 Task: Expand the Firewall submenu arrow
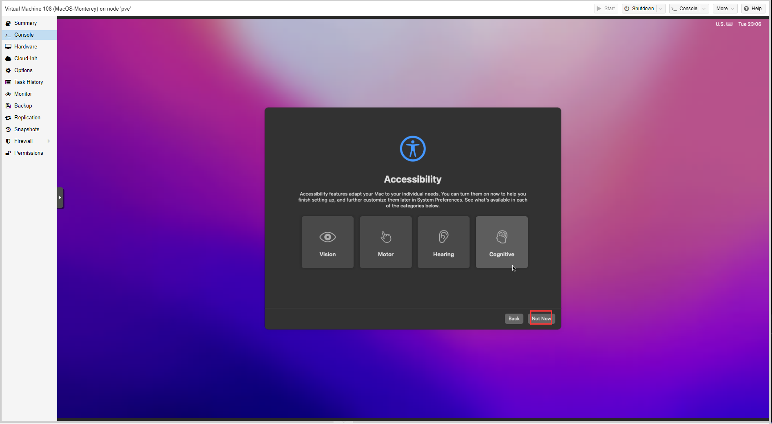(x=49, y=141)
